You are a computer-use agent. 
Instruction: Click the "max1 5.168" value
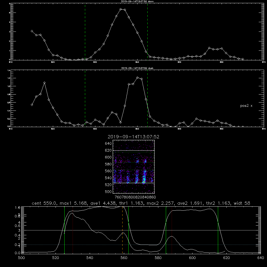click(73, 203)
